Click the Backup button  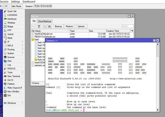coord(58,26)
